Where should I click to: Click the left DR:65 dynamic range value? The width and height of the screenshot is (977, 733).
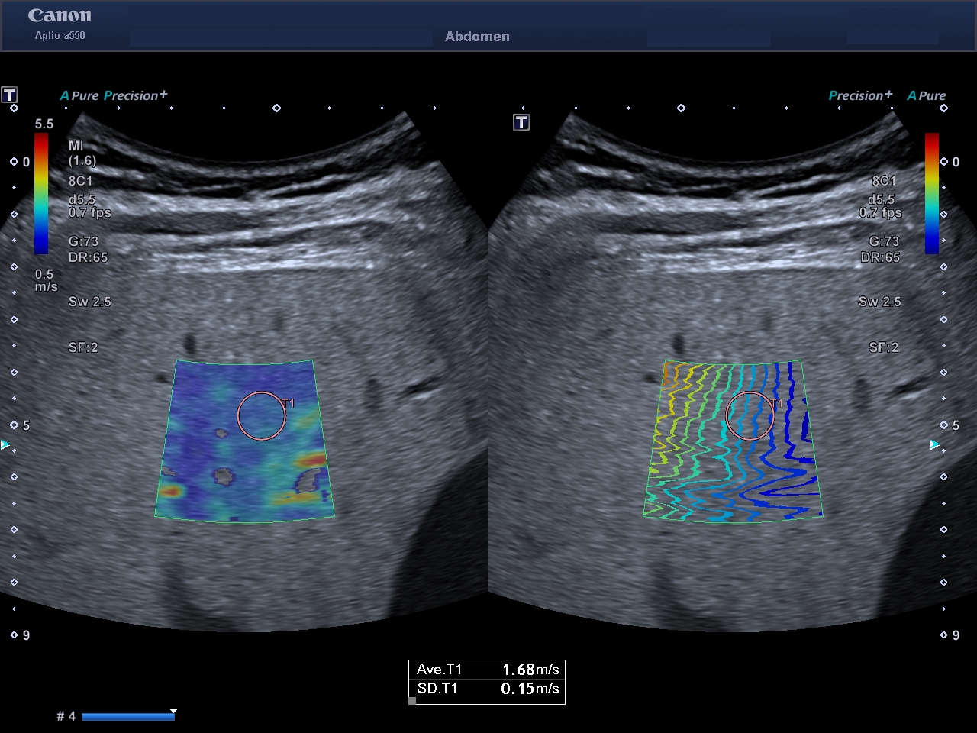(x=88, y=257)
